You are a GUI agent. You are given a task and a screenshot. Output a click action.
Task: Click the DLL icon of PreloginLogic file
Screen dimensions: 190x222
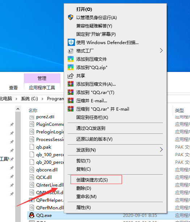[32, 132]
